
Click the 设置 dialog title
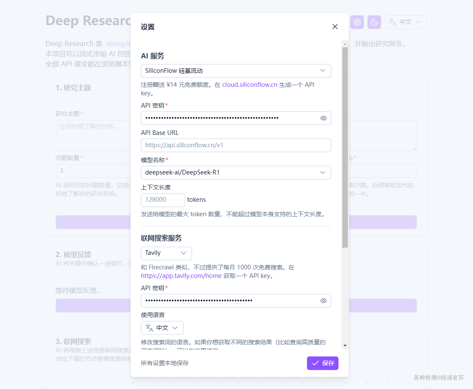148,27
